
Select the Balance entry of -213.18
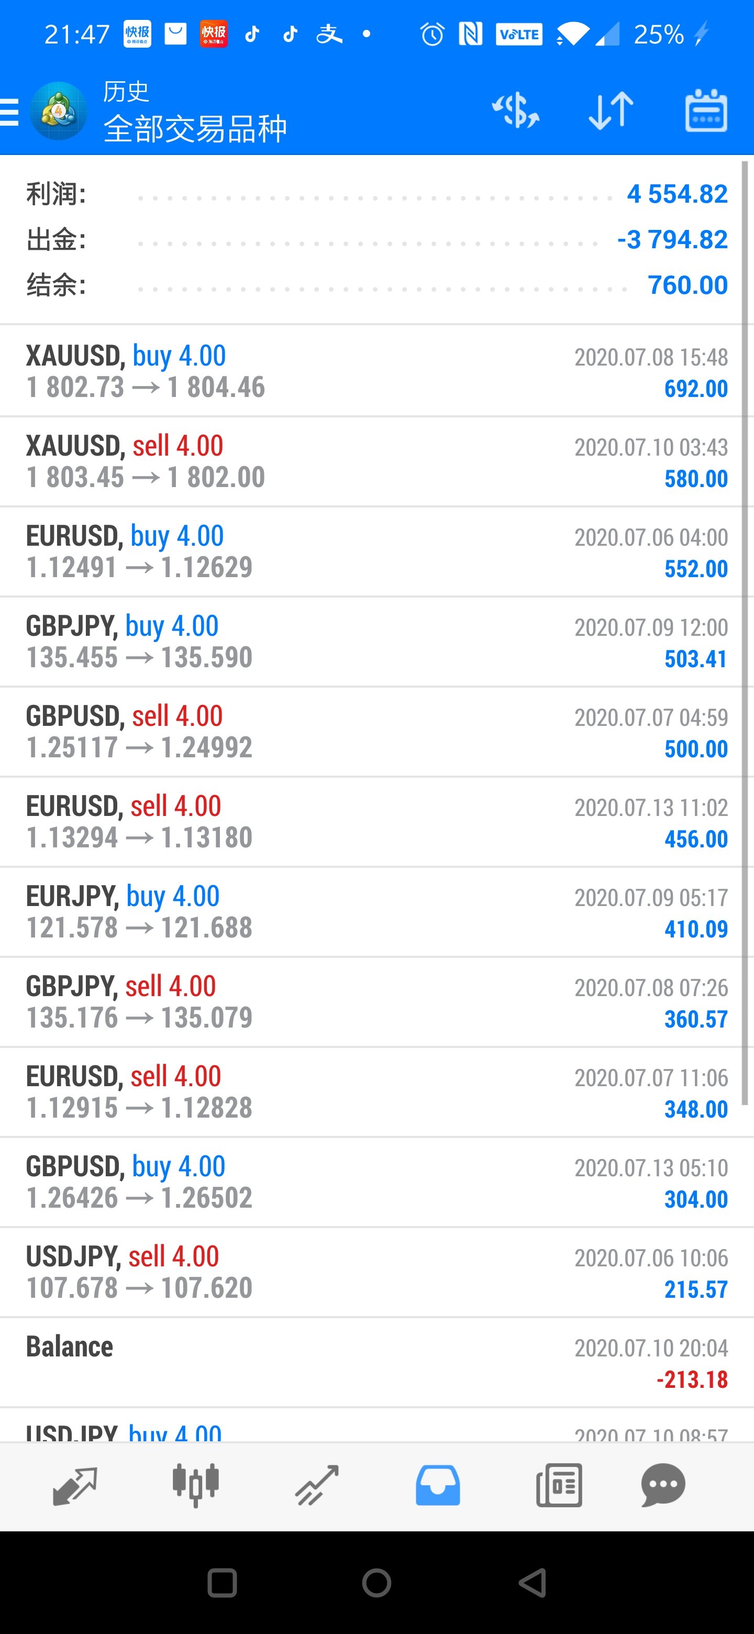click(x=376, y=1362)
